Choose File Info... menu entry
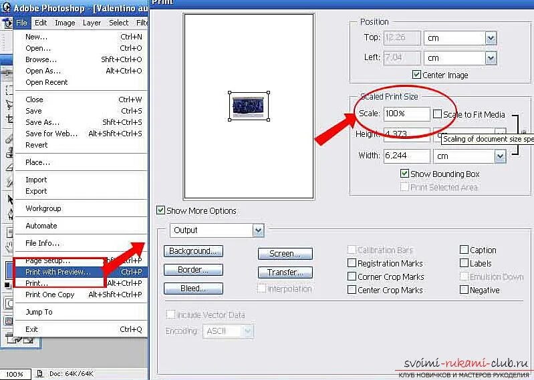Screen dimensions: 534x380 82,243
